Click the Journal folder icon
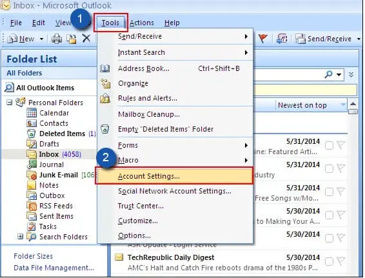The height and width of the screenshot is (278, 365). [32, 164]
